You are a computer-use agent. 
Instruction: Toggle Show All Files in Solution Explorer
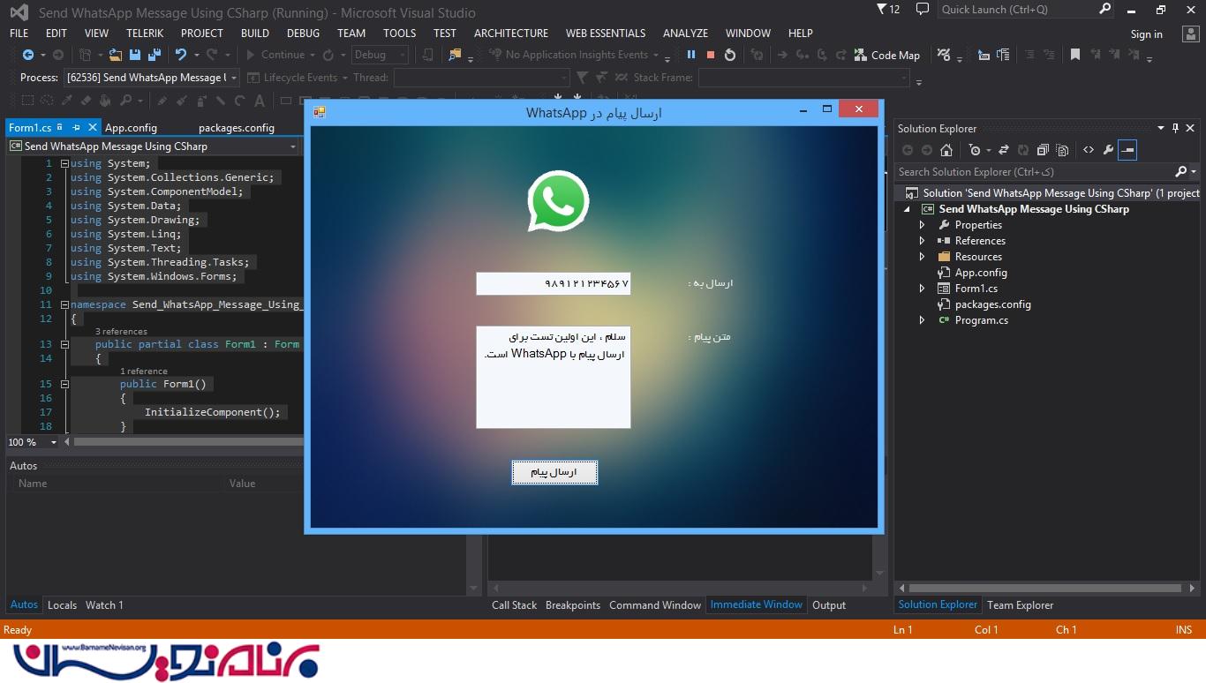click(x=1062, y=150)
